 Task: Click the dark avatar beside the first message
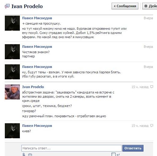pos(12,23)
